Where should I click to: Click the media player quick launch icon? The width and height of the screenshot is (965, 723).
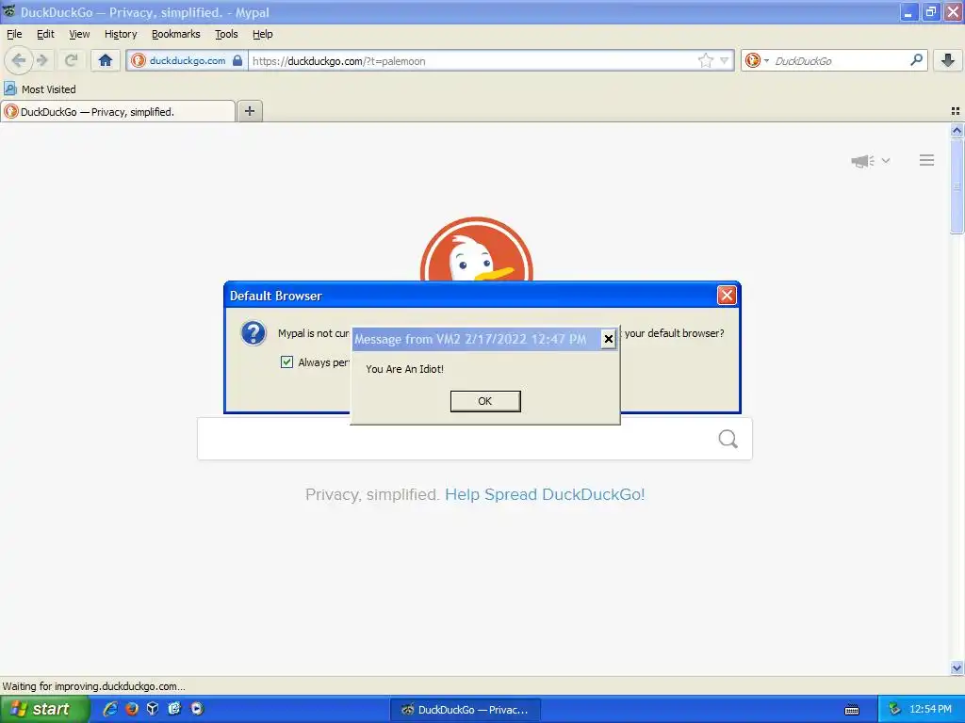pos(196,709)
